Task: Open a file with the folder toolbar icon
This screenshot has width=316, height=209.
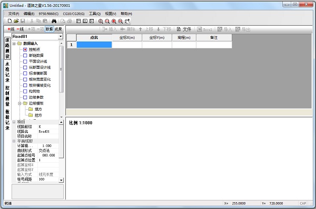Action: pos(16,21)
